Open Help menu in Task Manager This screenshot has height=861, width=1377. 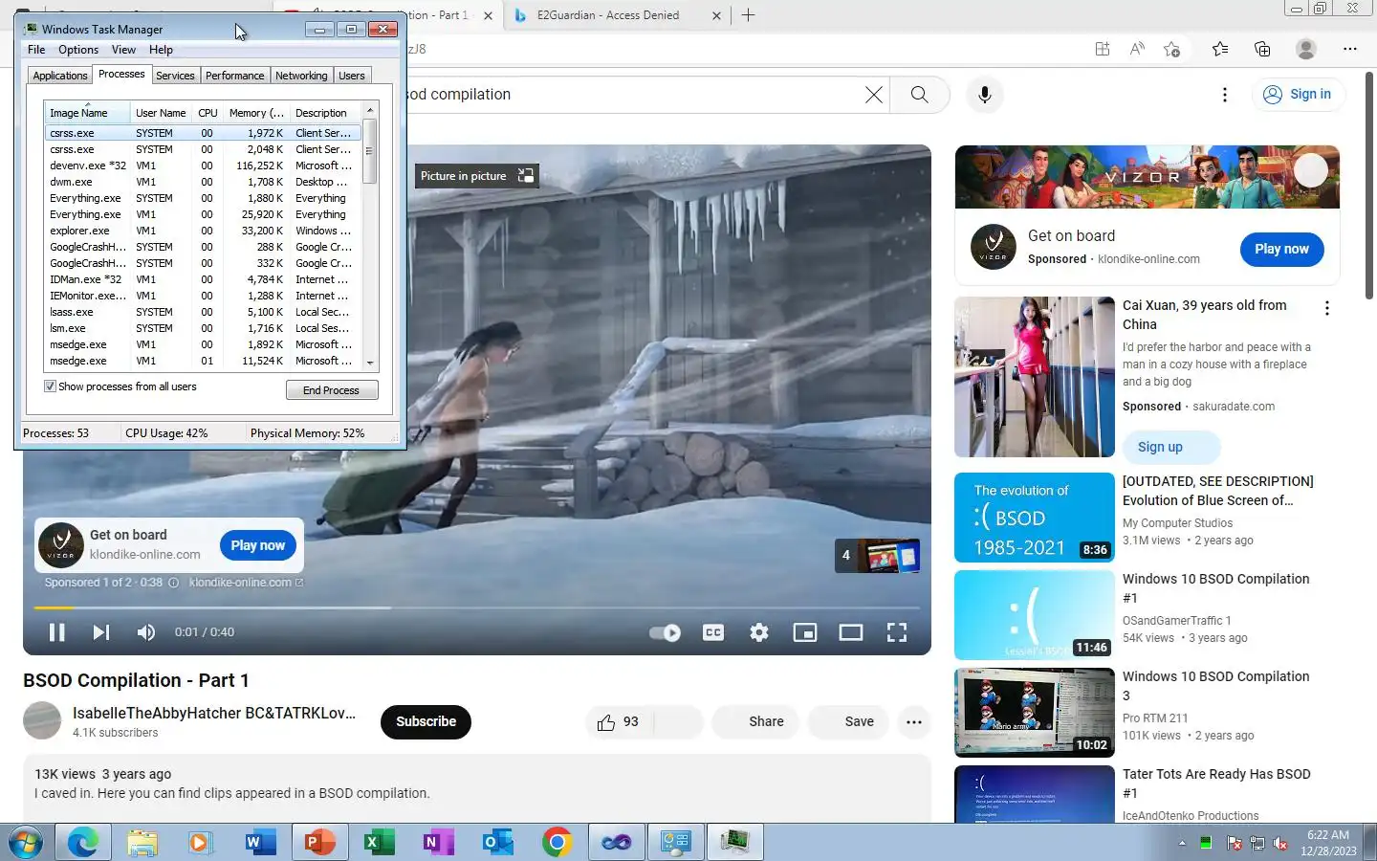click(161, 50)
